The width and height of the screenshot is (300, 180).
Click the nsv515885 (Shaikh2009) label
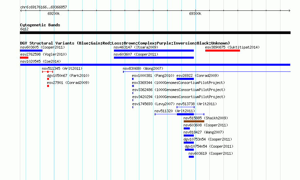pos(206,118)
